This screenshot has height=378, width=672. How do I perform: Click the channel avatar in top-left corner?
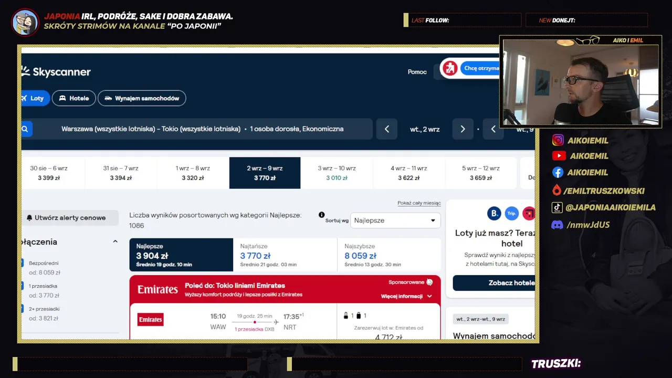click(x=25, y=22)
